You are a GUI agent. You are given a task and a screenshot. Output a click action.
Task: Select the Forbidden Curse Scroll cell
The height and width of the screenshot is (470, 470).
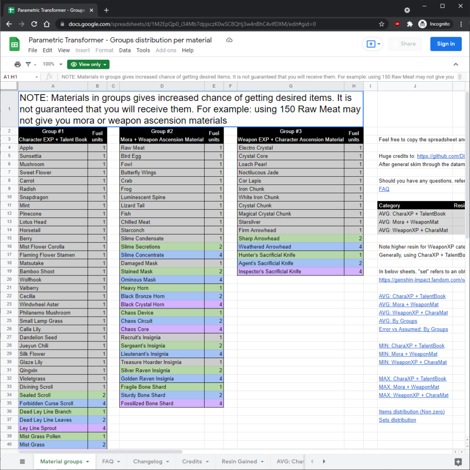[53, 403]
